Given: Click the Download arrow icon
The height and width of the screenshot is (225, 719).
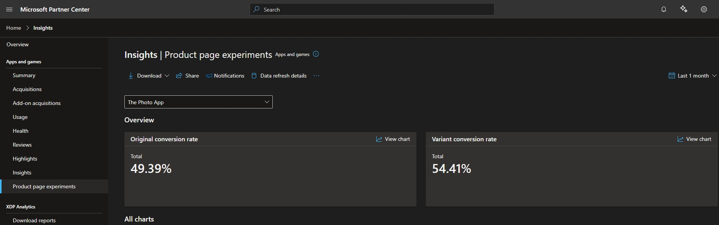Looking at the screenshot, I should [x=131, y=76].
